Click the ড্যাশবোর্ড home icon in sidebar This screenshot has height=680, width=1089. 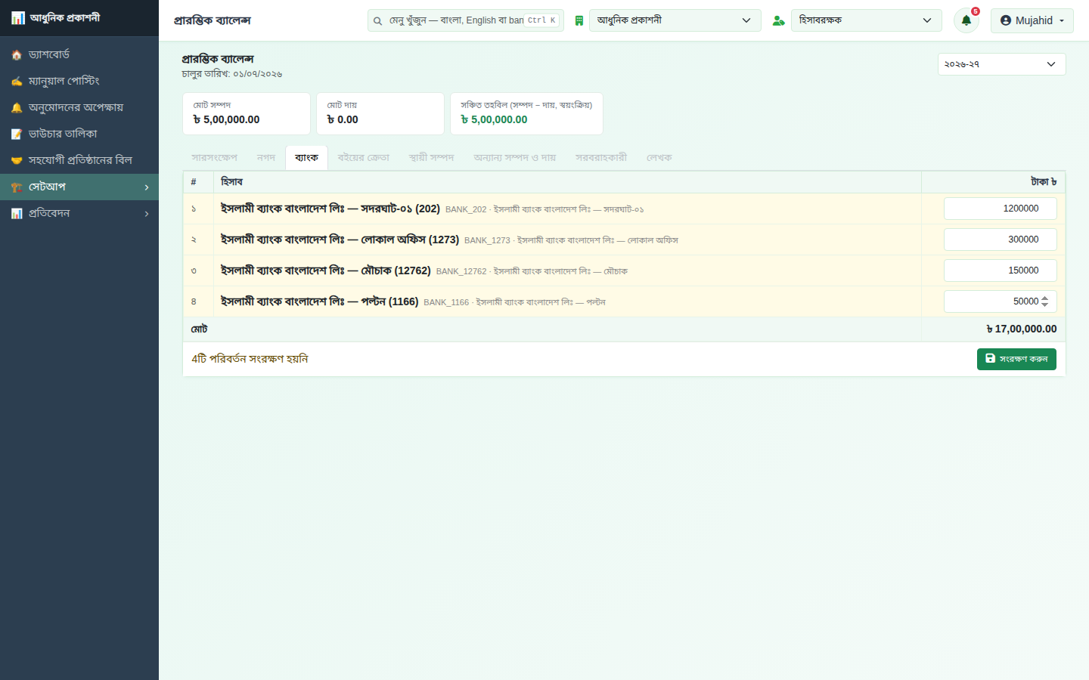(x=17, y=55)
